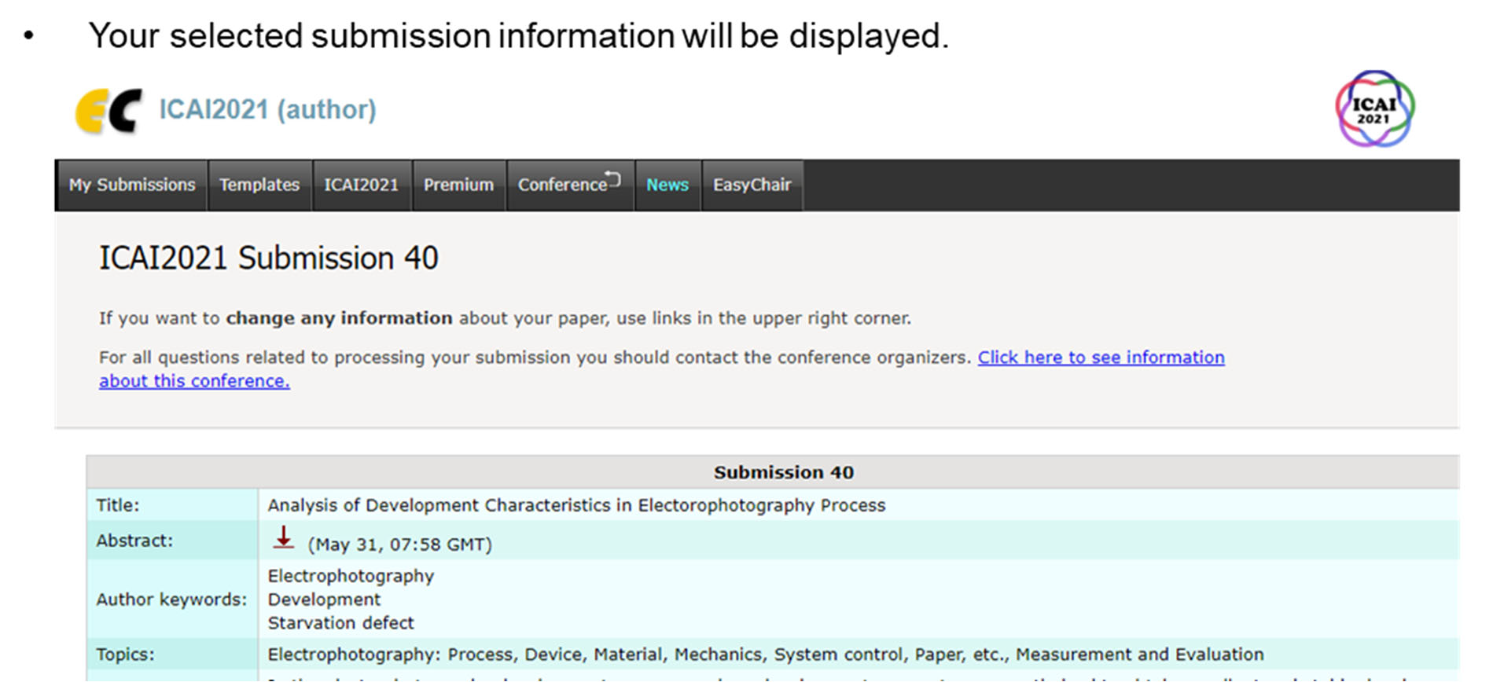1493x682 pixels.
Task: Go to the Premium menu item
Action: point(458,185)
